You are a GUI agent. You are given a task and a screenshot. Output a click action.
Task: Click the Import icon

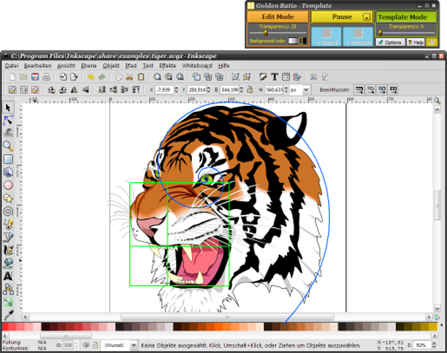click(x=63, y=77)
